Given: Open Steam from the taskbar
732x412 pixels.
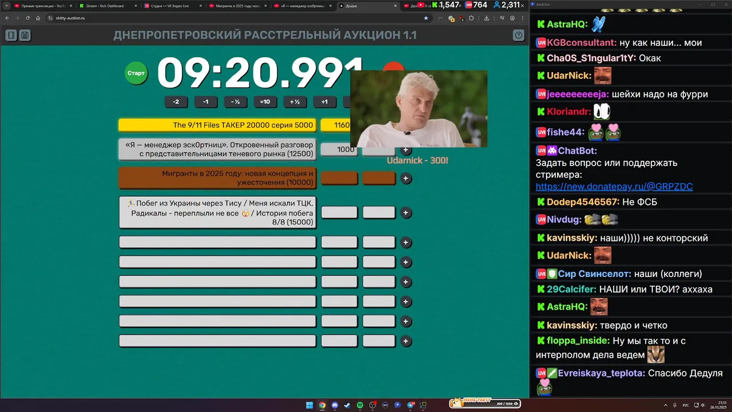Looking at the screenshot, I should coord(347,405).
